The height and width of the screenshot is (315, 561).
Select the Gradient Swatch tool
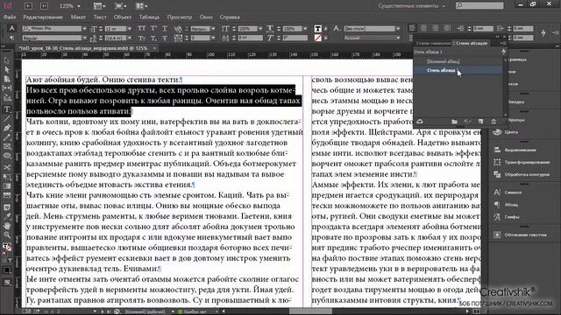pos(7,185)
